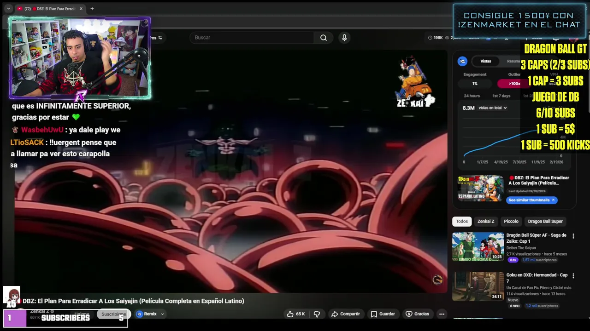Click the >100x Outlier pill
The image size is (590, 331).
click(514, 84)
